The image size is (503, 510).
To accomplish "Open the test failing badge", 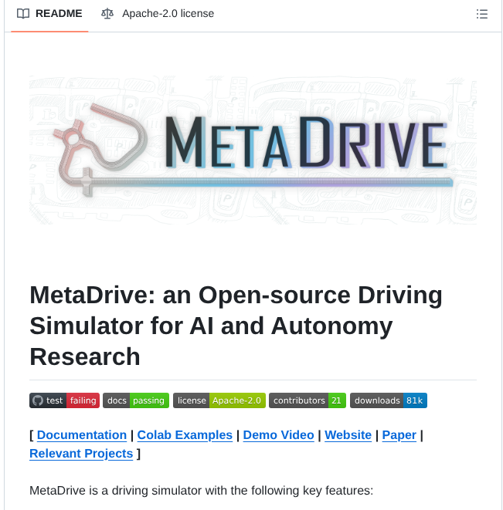I will point(64,400).
